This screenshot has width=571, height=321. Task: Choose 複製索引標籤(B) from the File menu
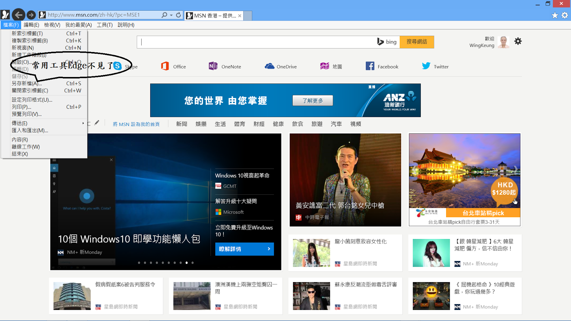(44, 41)
